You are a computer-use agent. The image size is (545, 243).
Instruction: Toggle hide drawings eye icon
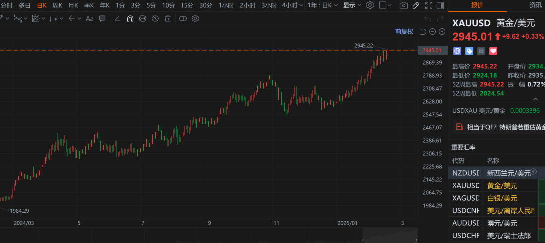point(155,19)
